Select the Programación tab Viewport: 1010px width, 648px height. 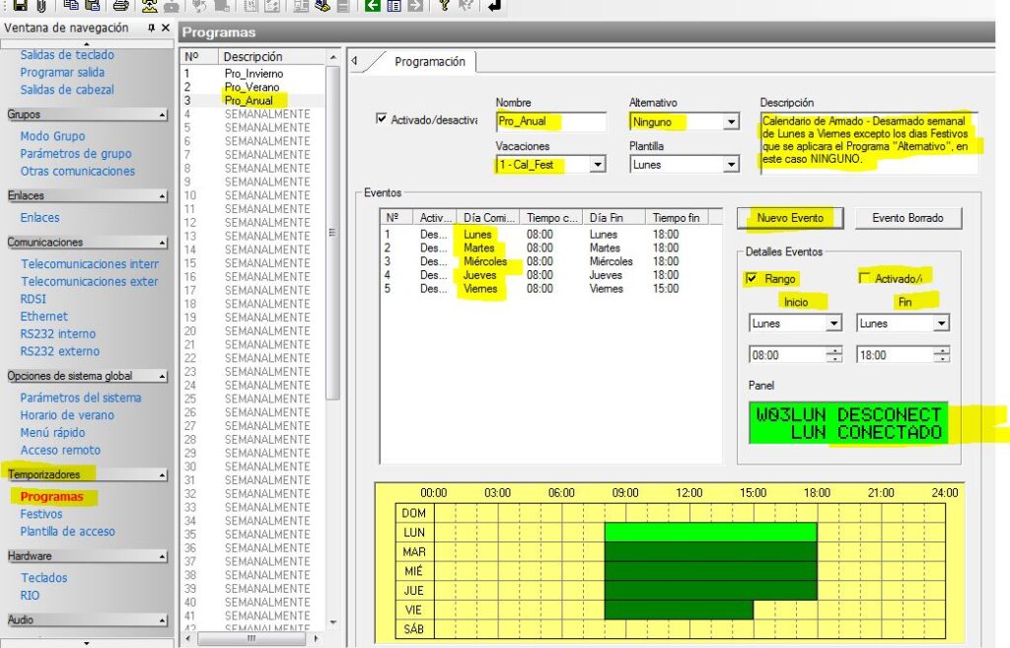430,62
